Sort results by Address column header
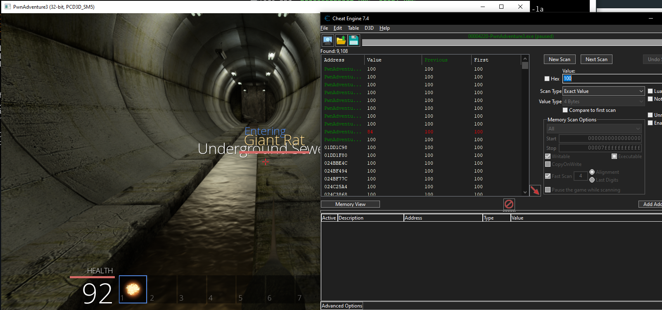662x310 pixels. (x=342, y=60)
